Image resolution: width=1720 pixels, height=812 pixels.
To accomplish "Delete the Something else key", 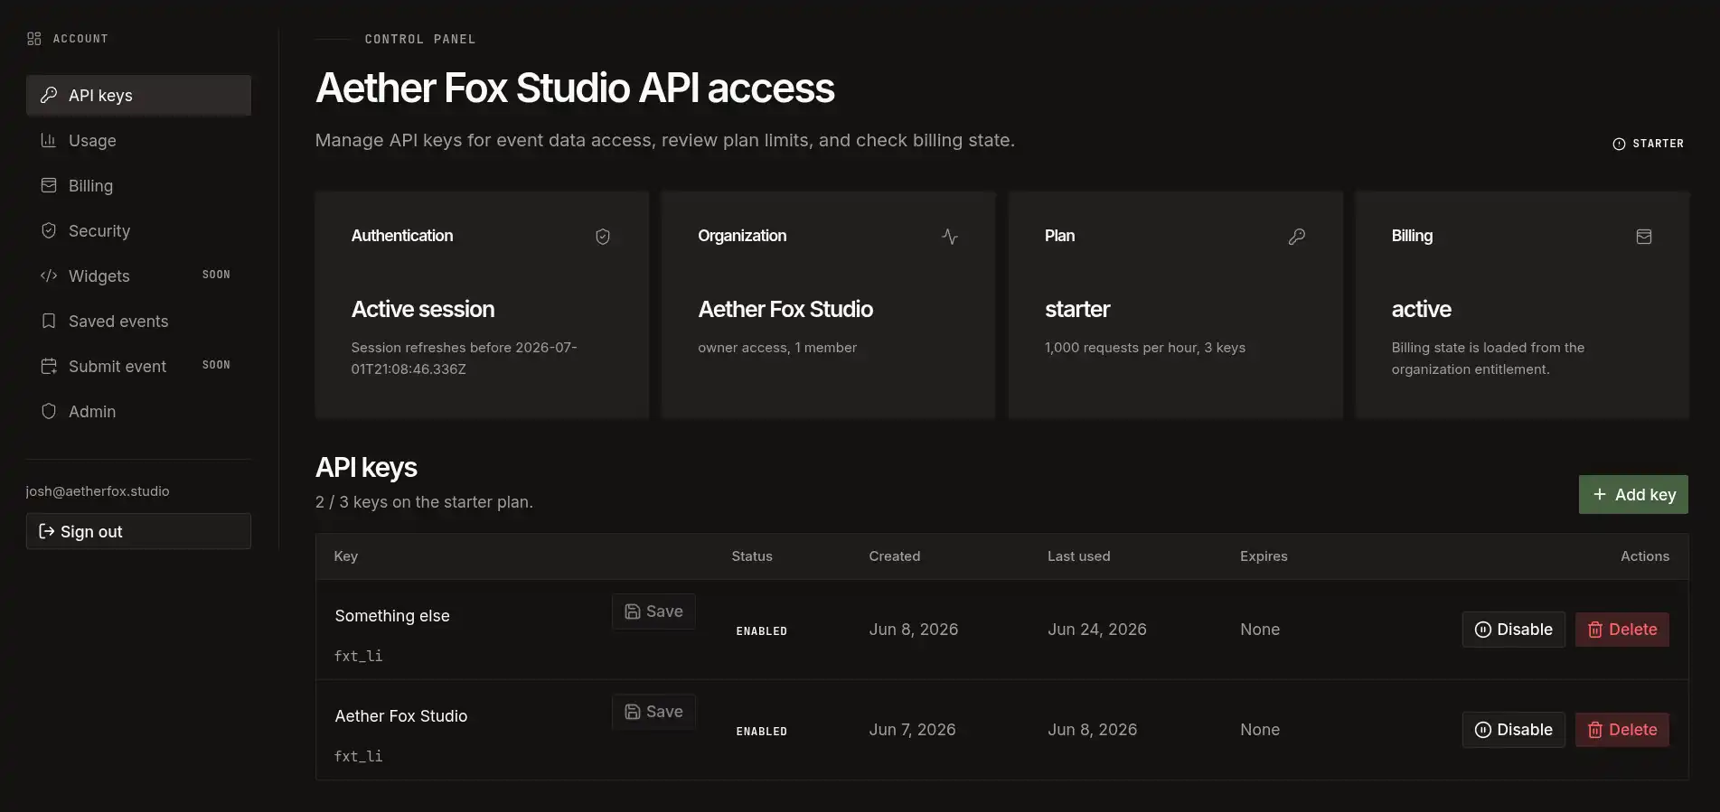I will pyautogui.click(x=1622, y=630).
